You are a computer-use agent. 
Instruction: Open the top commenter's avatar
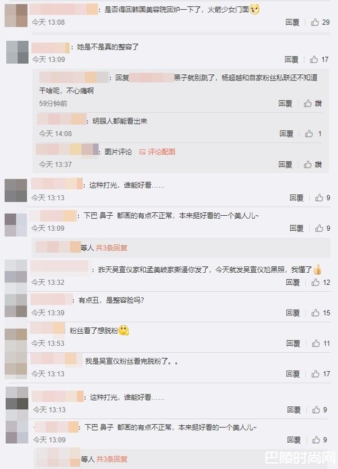coord(17,16)
